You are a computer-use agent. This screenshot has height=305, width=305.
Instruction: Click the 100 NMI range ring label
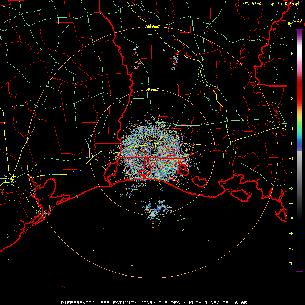(152, 27)
